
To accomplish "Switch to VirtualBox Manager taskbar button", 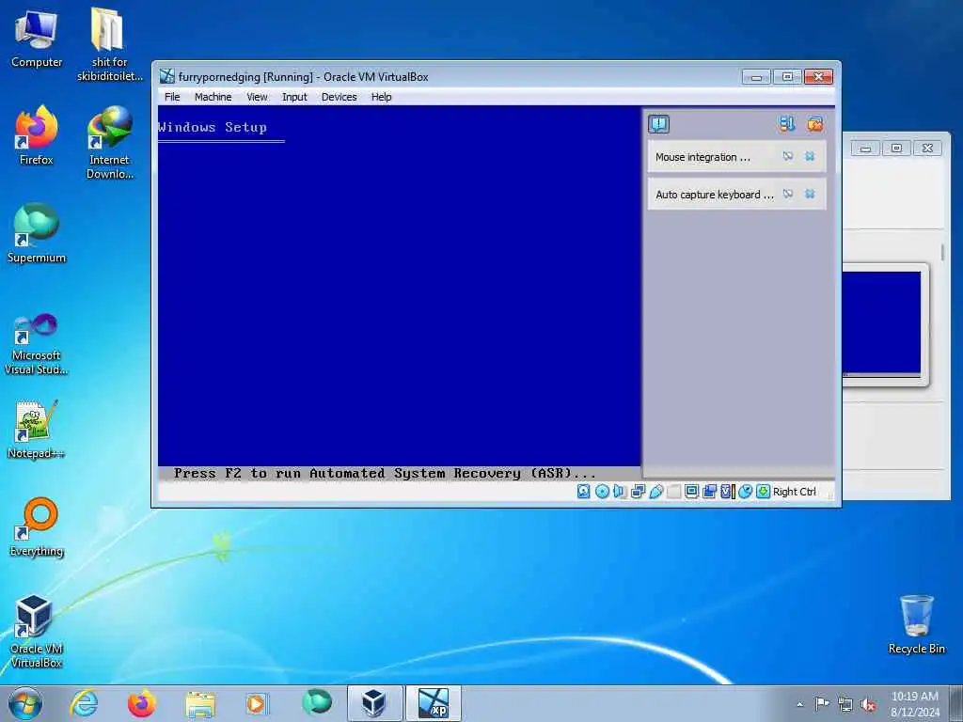I will click(x=374, y=703).
